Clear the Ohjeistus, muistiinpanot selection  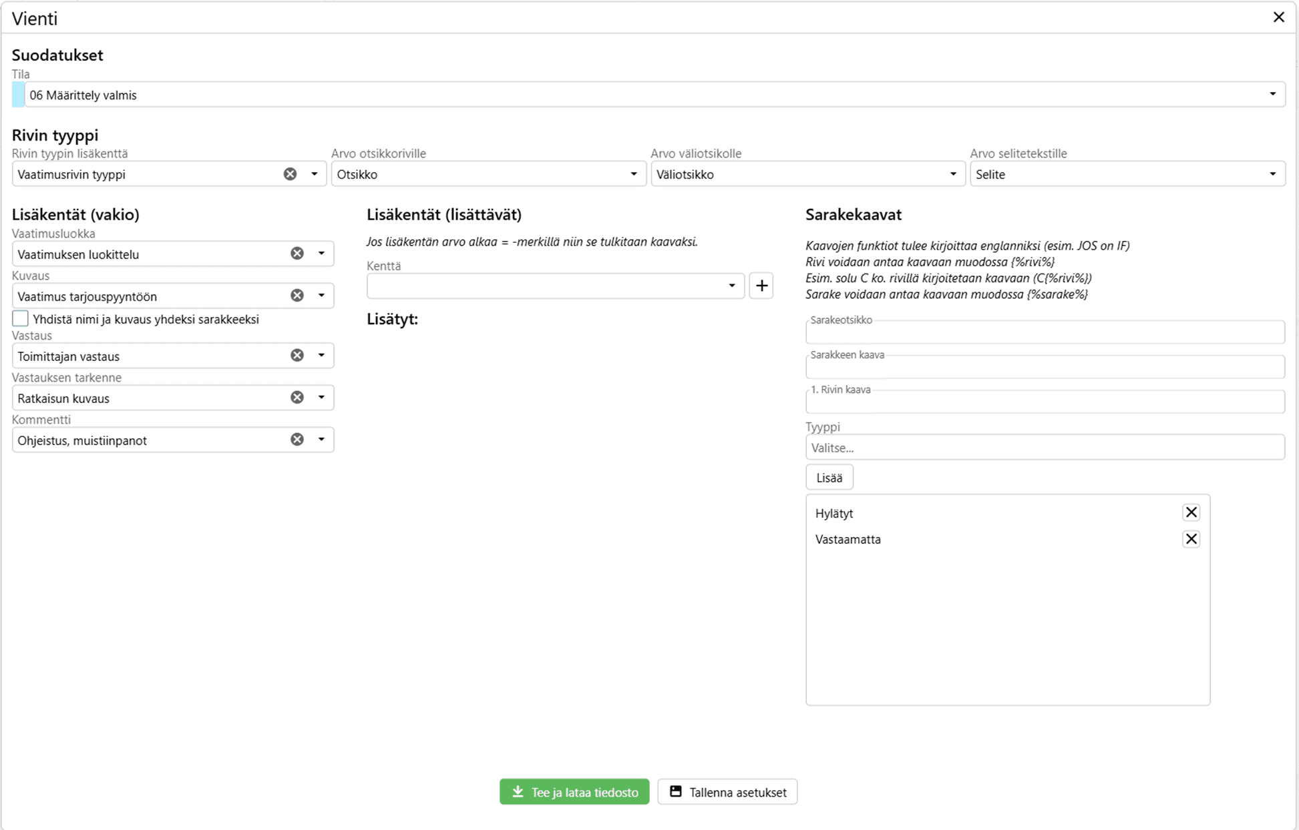pos(297,440)
